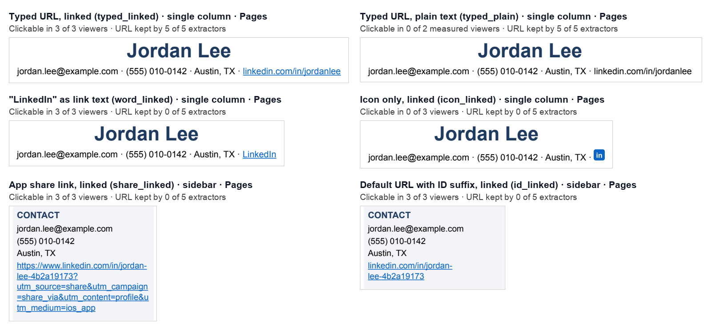711x332 pixels.
Task: Select (555) 010-0142 in share_linked sidebar
Action: pos(46,241)
